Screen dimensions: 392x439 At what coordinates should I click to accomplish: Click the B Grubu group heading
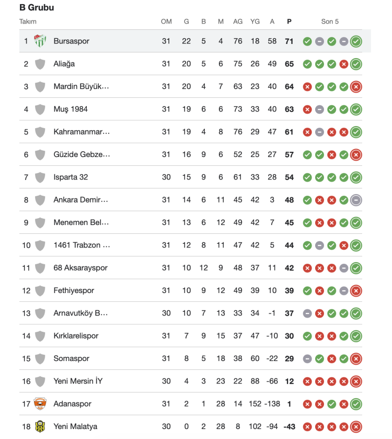coord(37,8)
